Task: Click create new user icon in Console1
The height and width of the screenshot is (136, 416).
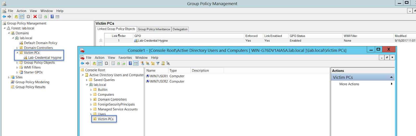Action: point(142,63)
